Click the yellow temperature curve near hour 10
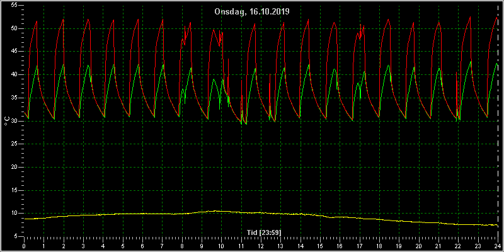 pyautogui.click(x=221, y=211)
